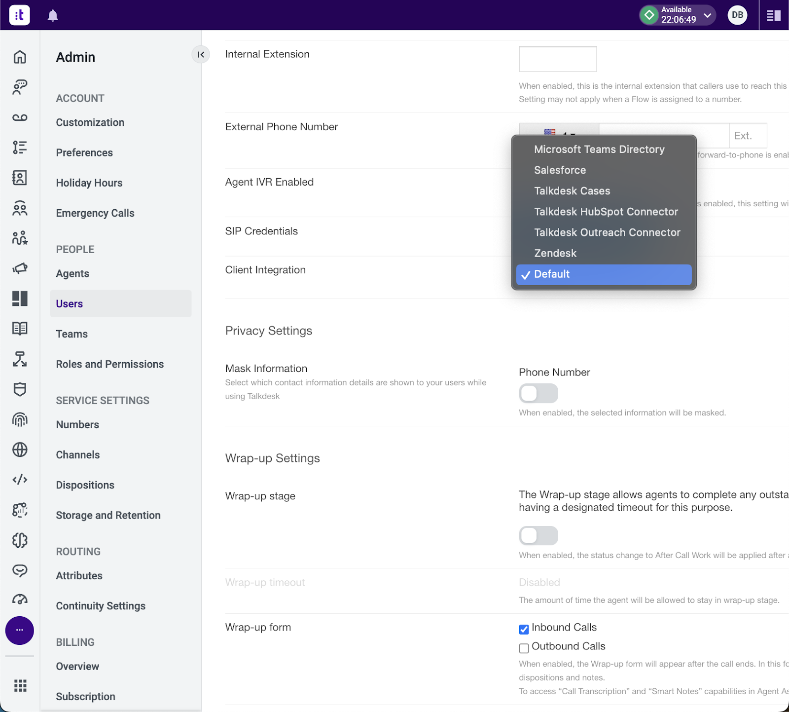Open the apps grid icon

(x=20, y=685)
